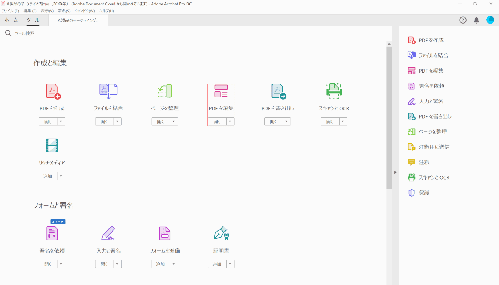Click the PDFを作成 tool icon in the main area

[x=54, y=91]
